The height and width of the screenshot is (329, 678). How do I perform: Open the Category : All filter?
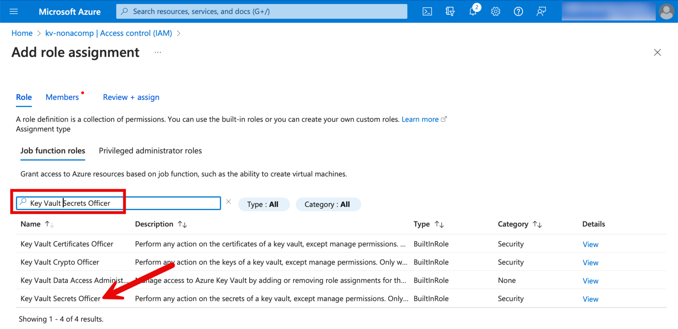pyautogui.click(x=328, y=204)
